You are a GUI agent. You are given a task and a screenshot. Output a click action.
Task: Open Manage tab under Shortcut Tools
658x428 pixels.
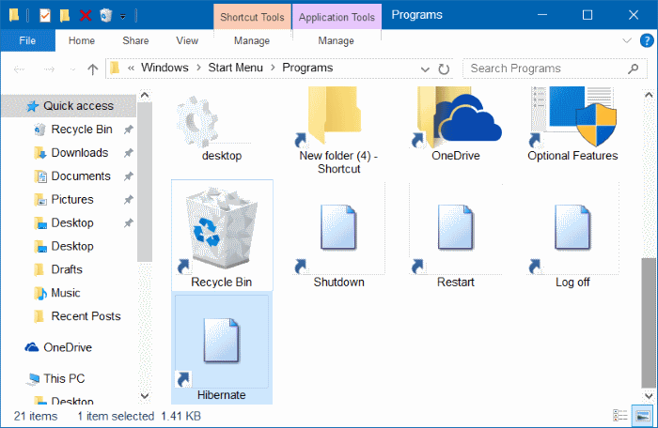pyautogui.click(x=252, y=40)
